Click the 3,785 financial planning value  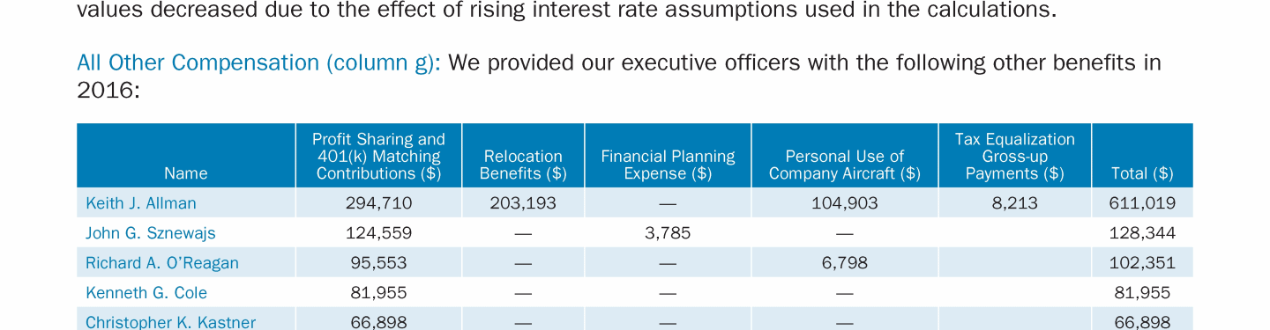[668, 233]
